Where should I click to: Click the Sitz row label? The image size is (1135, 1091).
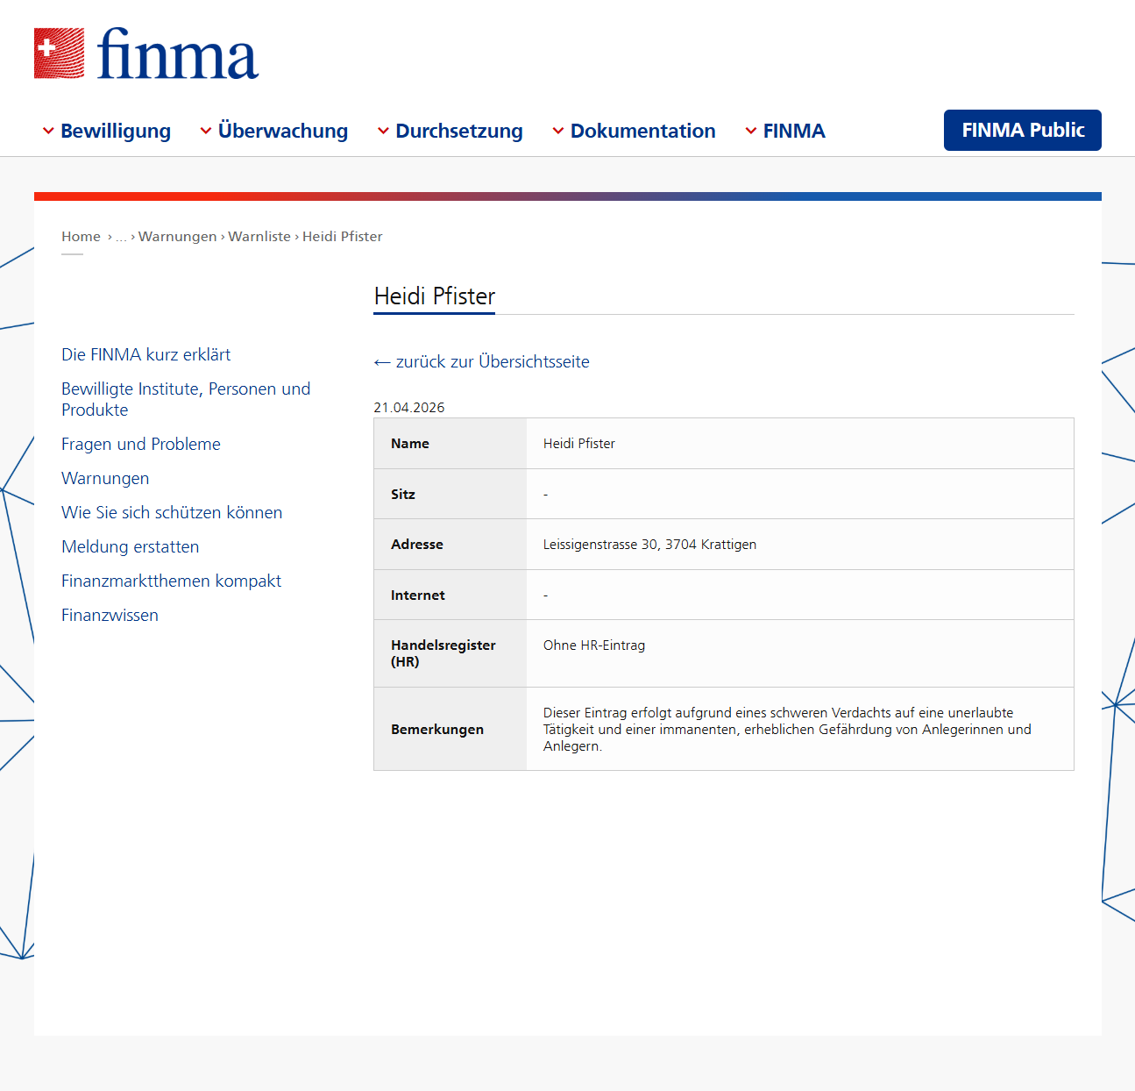[x=403, y=495]
